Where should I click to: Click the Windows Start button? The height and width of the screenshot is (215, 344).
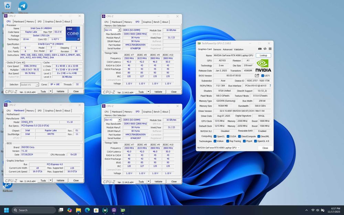(x=6, y=210)
